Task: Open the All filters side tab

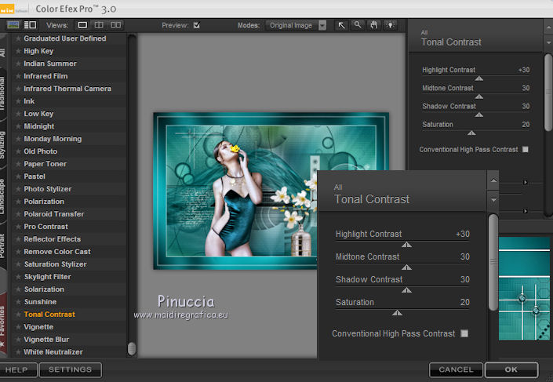Action: [3, 53]
